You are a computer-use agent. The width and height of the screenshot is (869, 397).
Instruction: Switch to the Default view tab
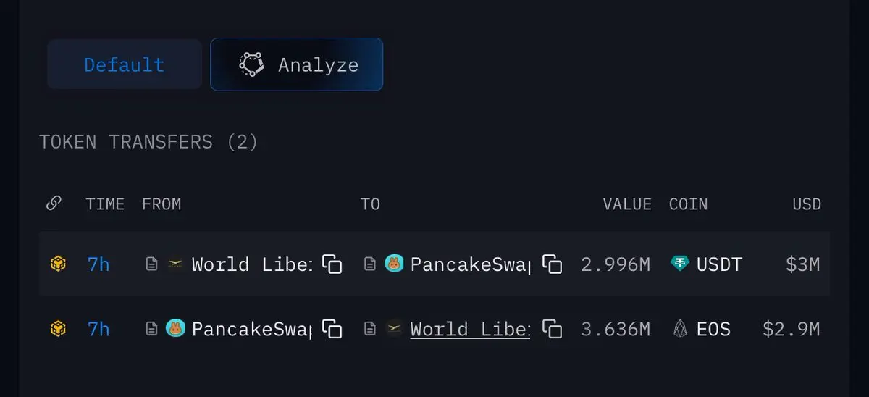(125, 64)
